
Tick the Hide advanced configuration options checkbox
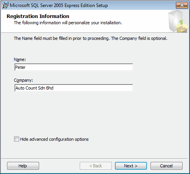pos(16,139)
